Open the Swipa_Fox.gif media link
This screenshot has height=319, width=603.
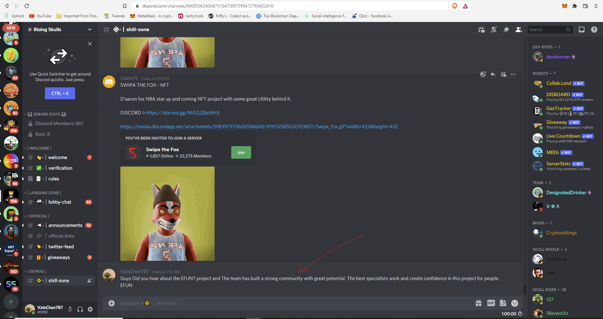(x=259, y=126)
